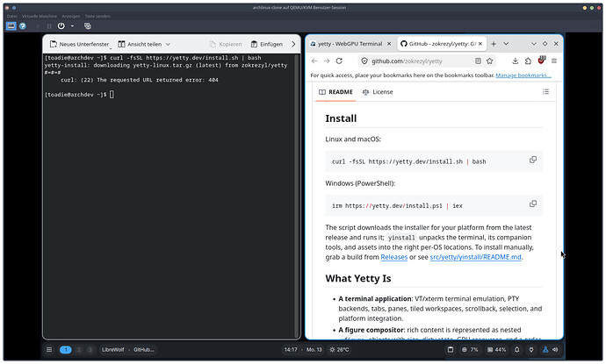The width and height of the screenshot is (606, 364).
Task: Open the clipboard icon in the panel
Action: pos(451,350)
